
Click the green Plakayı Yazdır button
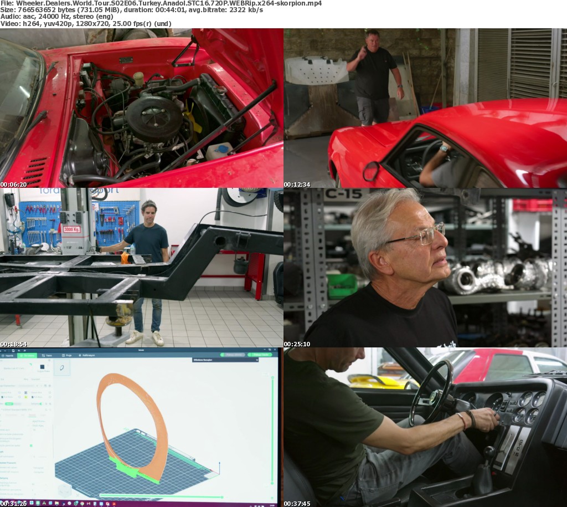coord(261,355)
